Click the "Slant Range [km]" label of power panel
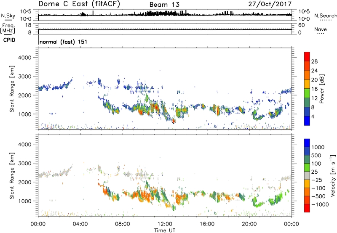The image size is (337, 233). [12, 89]
